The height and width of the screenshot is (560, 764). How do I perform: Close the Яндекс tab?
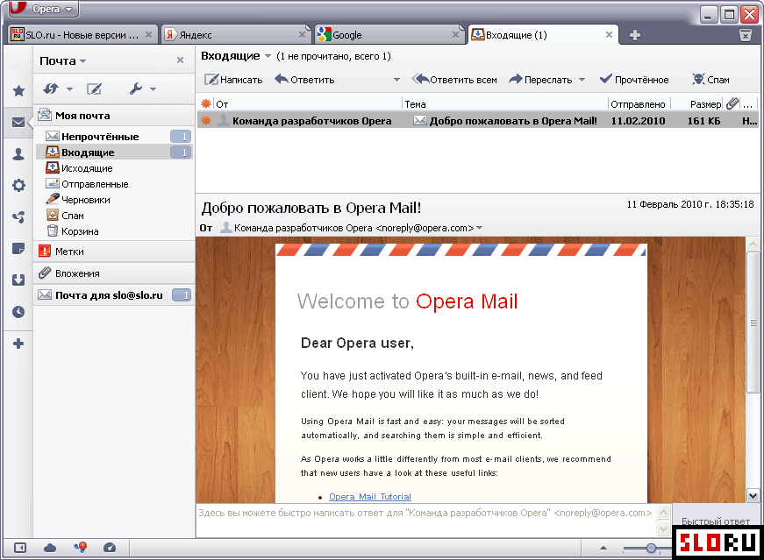(x=302, y=35)
